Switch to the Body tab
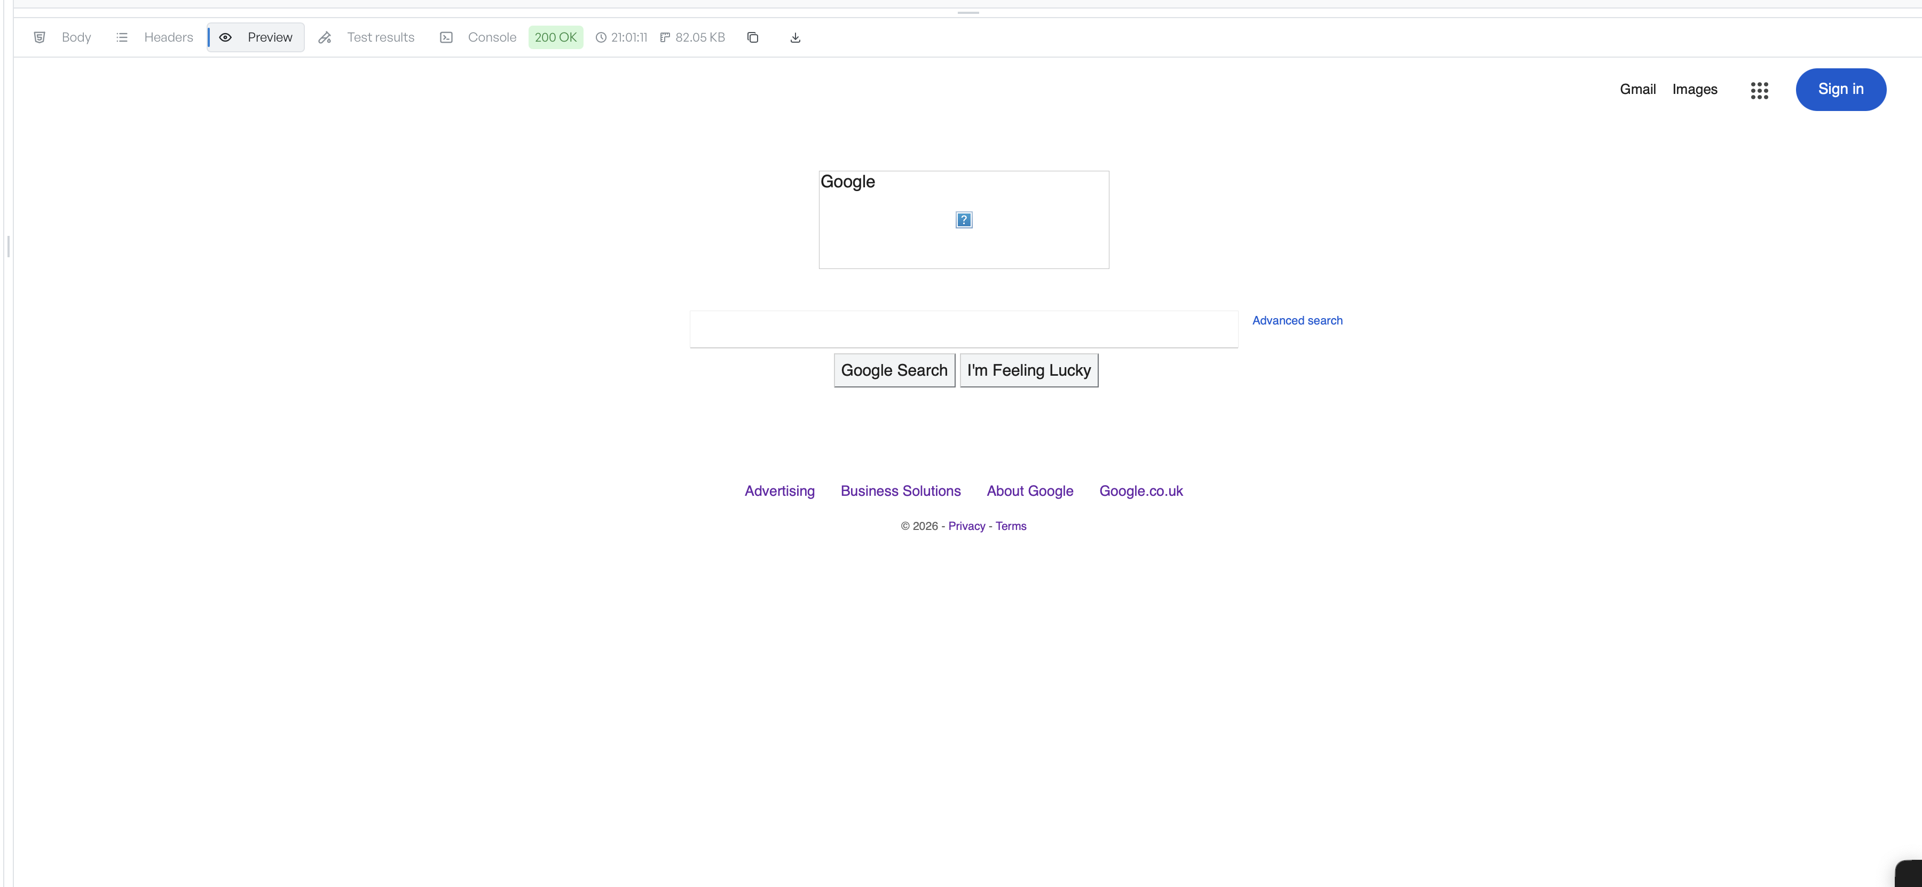The image size is (1922, 887). [x=62, y=37]
